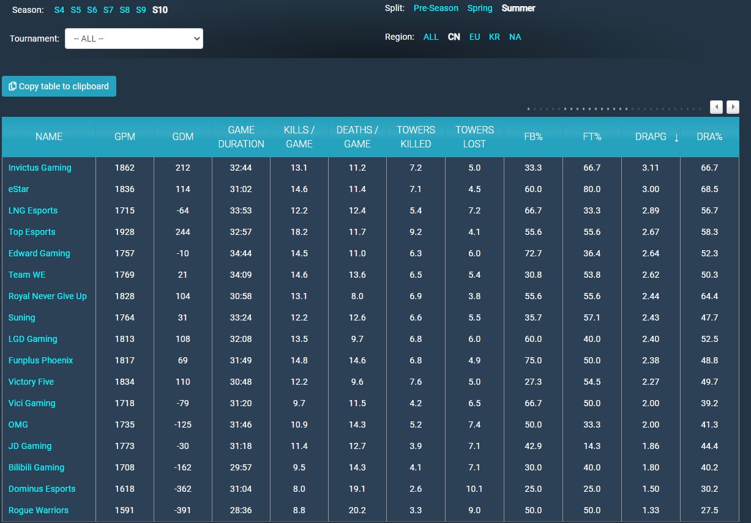This screenshot has height=523, width=751.
Task: Select Top Esports kills value 18.2
Action: [299, 232]
